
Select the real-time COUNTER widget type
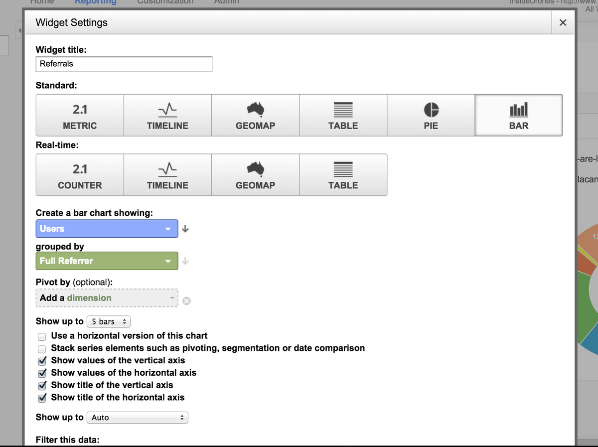point(80,175)
